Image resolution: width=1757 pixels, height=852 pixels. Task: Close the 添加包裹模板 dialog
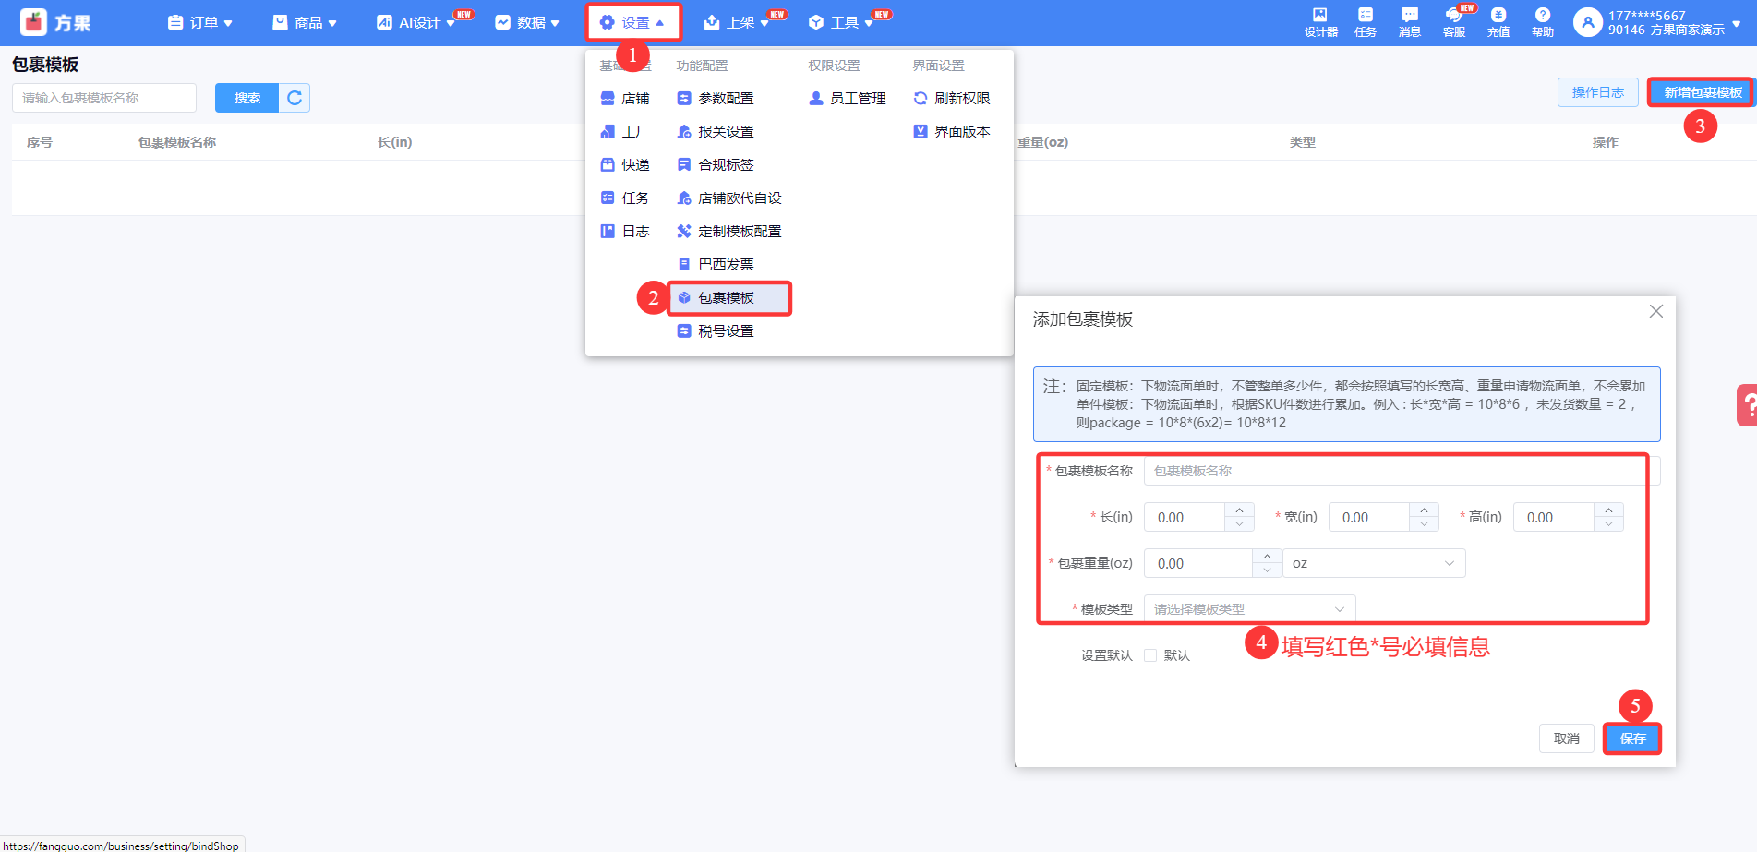click(x=1655, y=312)
